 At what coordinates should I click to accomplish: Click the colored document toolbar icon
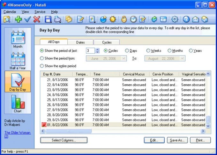(92, 19)
